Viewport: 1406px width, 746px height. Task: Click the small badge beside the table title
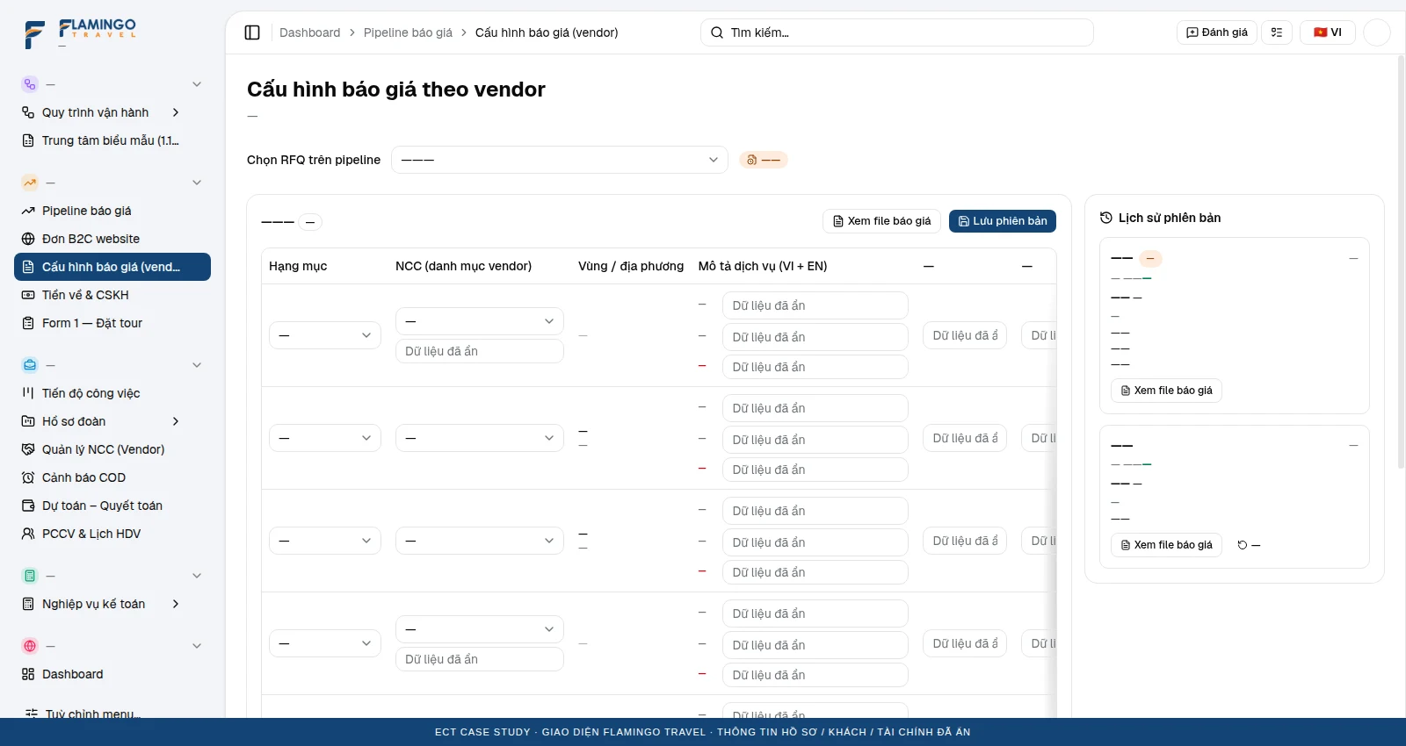310,222
